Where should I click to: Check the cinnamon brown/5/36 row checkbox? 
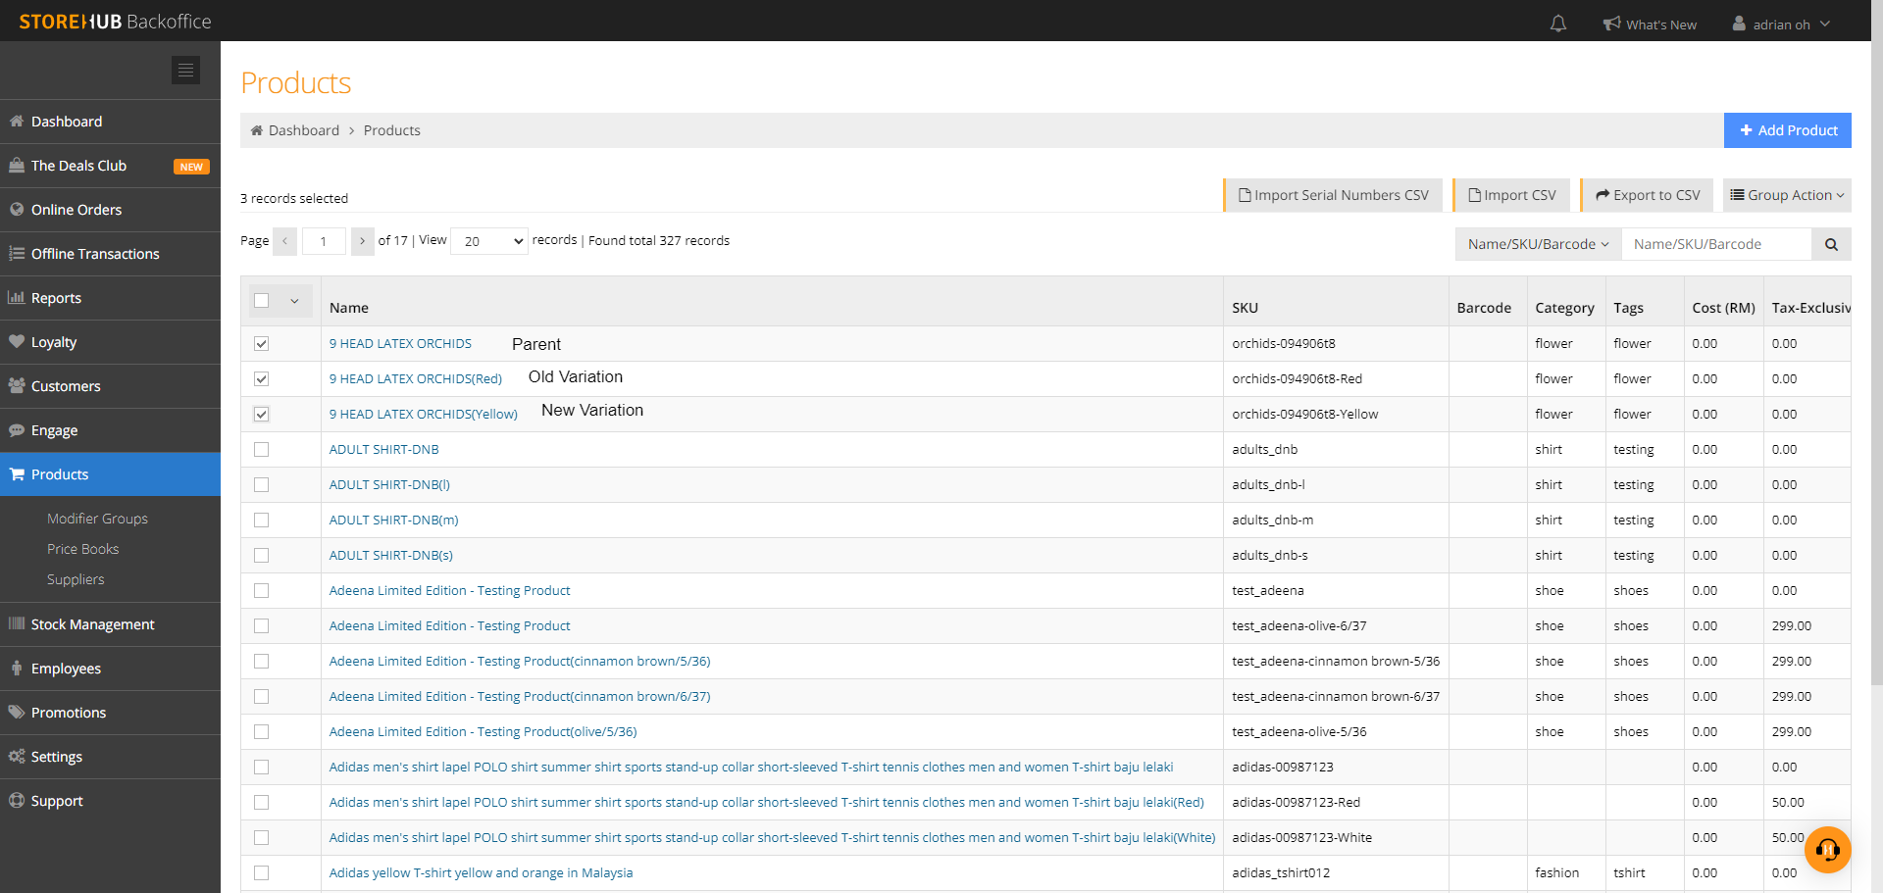tap(262, 662)
